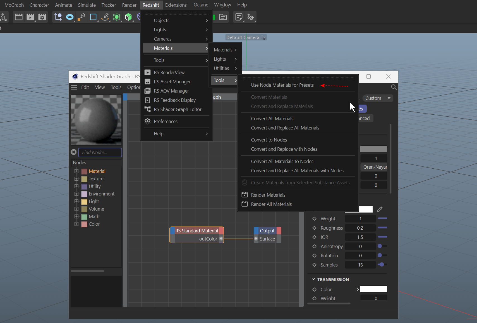Open RS Shader Graph Editor entry
477x323 pixels.
coord(176,109)
